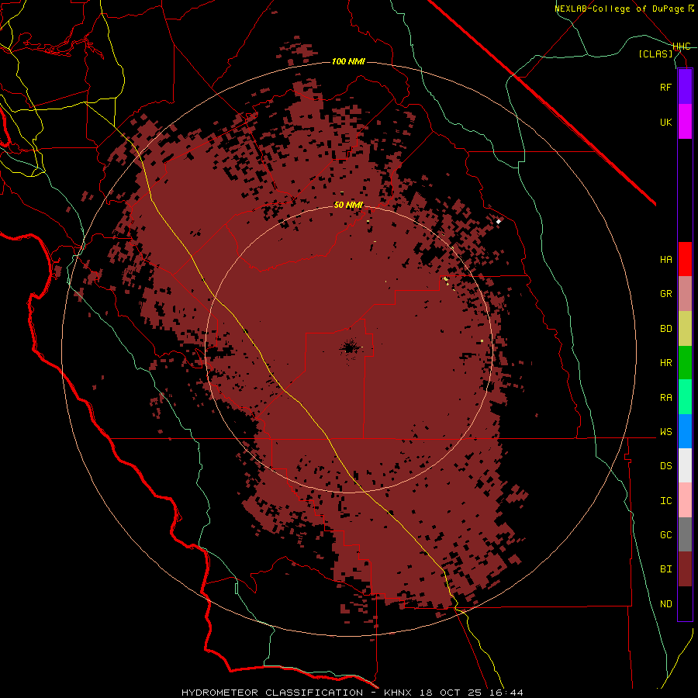The height and width of the screenshot is (698, 698).
Task: Click the 100 NMI range ring label
Action: (x=348, y=61)
